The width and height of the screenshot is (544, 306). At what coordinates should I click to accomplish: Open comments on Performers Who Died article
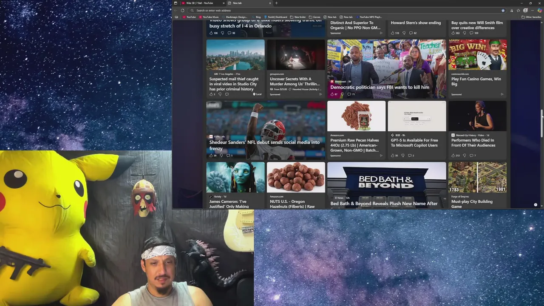coord(473,156)
